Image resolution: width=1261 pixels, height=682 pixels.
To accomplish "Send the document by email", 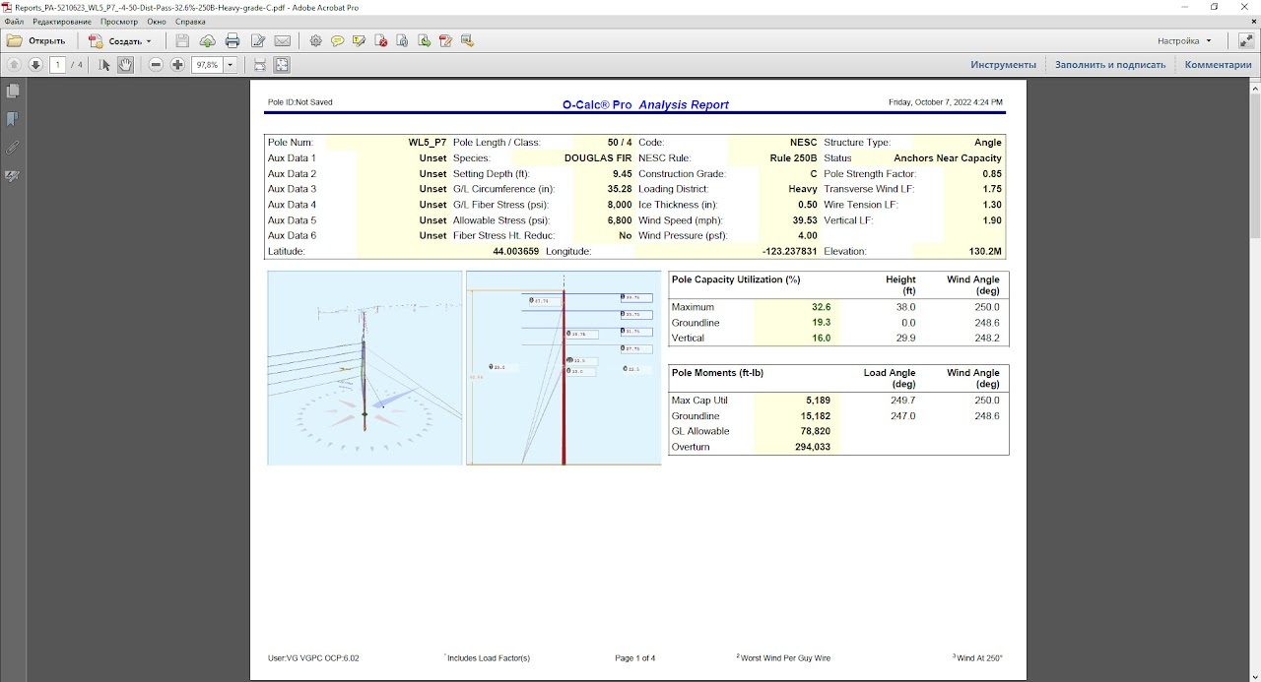I will point(285,40).
